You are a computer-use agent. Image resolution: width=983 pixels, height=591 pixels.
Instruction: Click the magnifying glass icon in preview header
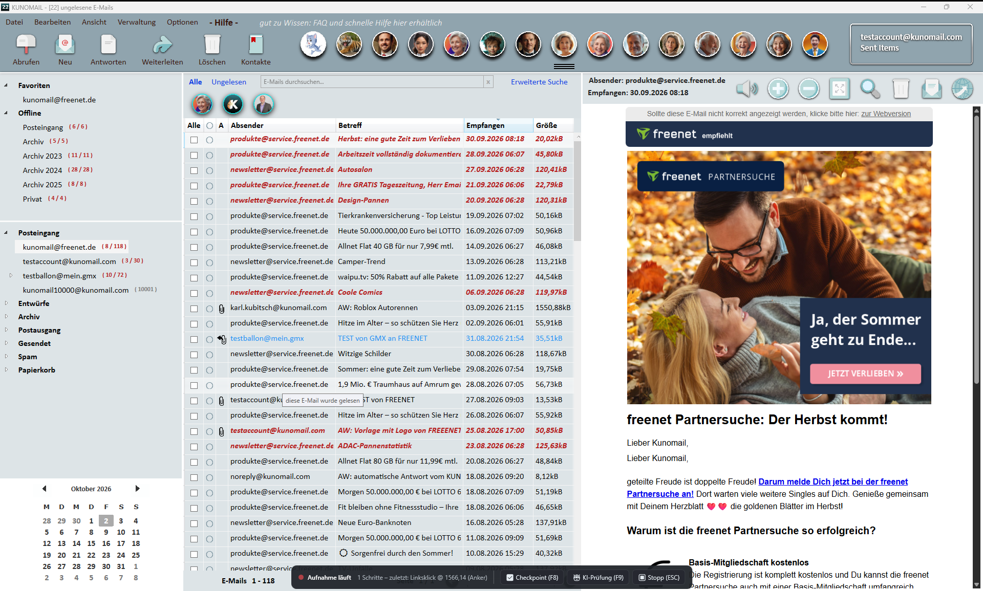point(870,89)
